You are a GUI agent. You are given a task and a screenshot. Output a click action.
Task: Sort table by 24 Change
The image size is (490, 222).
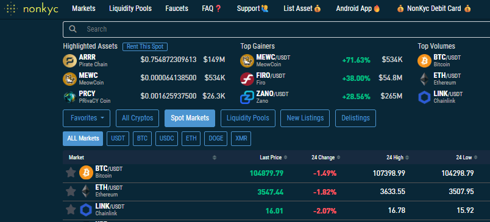pos(326,158)
